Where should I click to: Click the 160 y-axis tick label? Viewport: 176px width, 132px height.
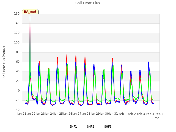pyautogui.click(x=17, y=14)
